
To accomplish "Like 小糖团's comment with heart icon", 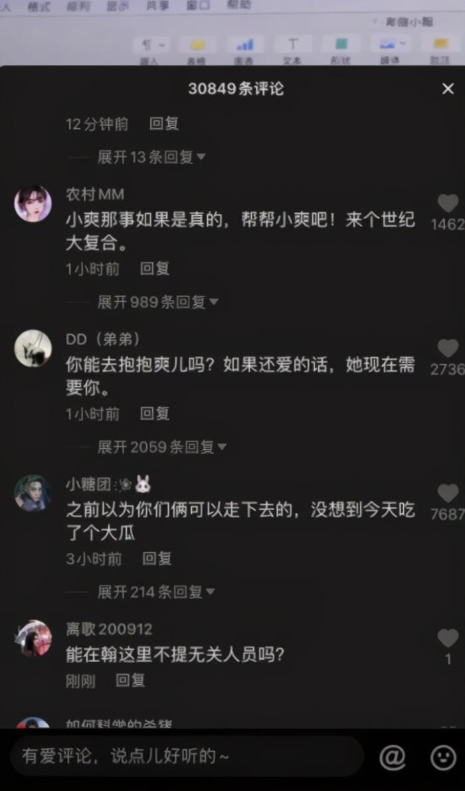I will pos(448,493).
